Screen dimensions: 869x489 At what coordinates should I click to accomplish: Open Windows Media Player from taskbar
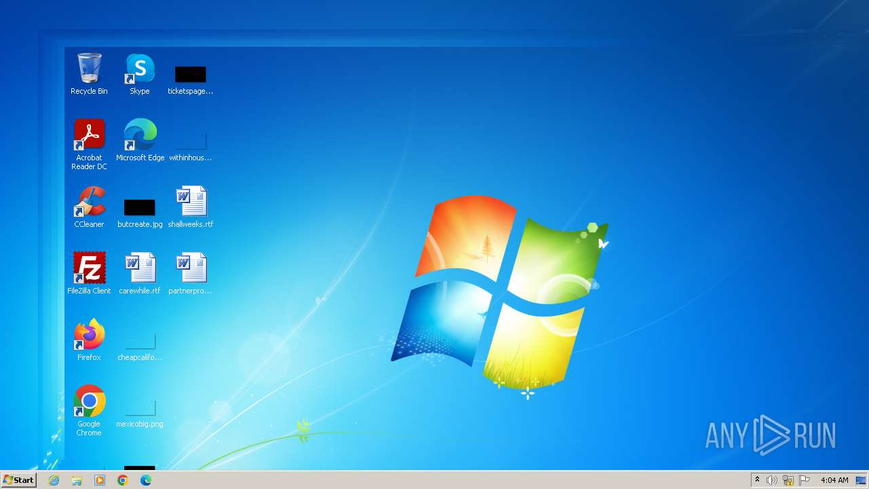pos(100,480)
